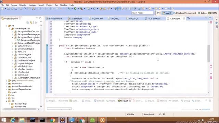Click the Smart Insert status bar entry
Image resolution: width=219 pixels, height=123 pixels.
[x=149, y=114]
